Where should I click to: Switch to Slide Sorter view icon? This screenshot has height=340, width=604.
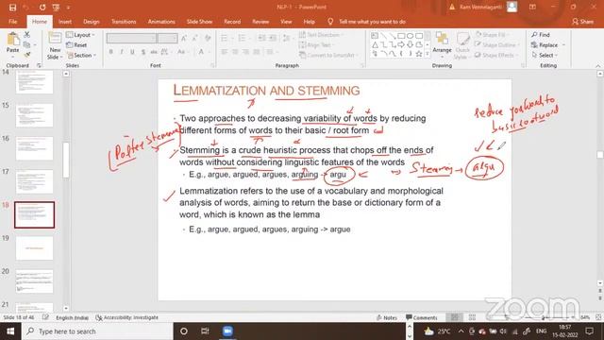(472, 317)
